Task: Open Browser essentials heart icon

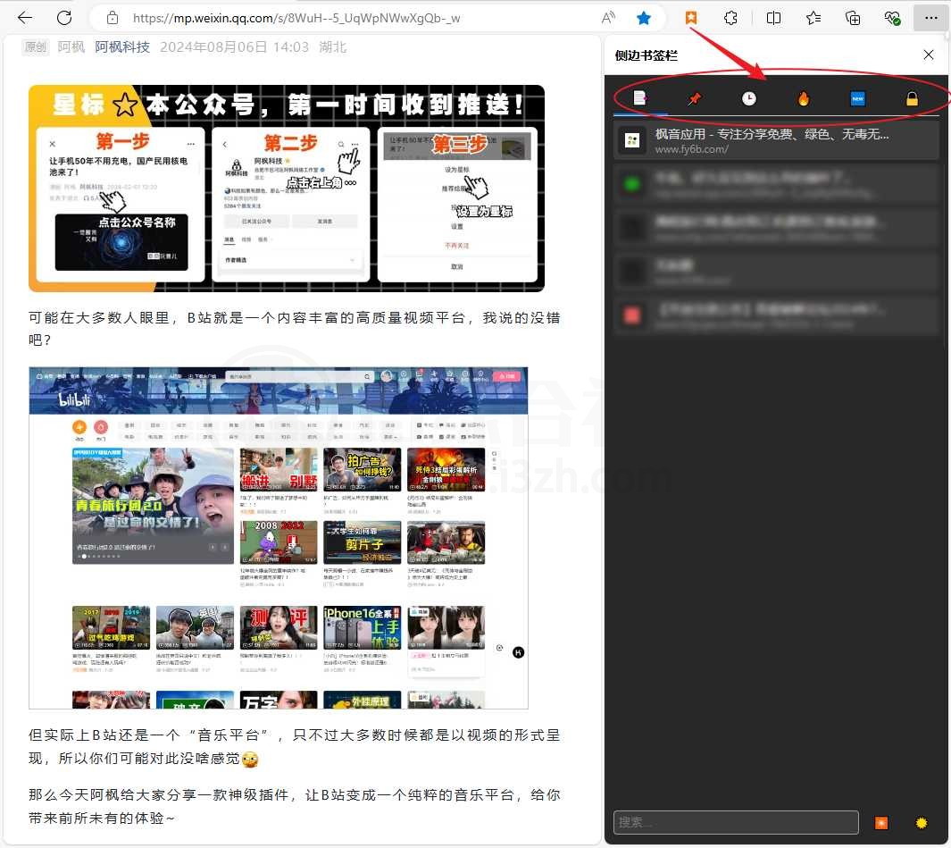Action: point(892,18)
